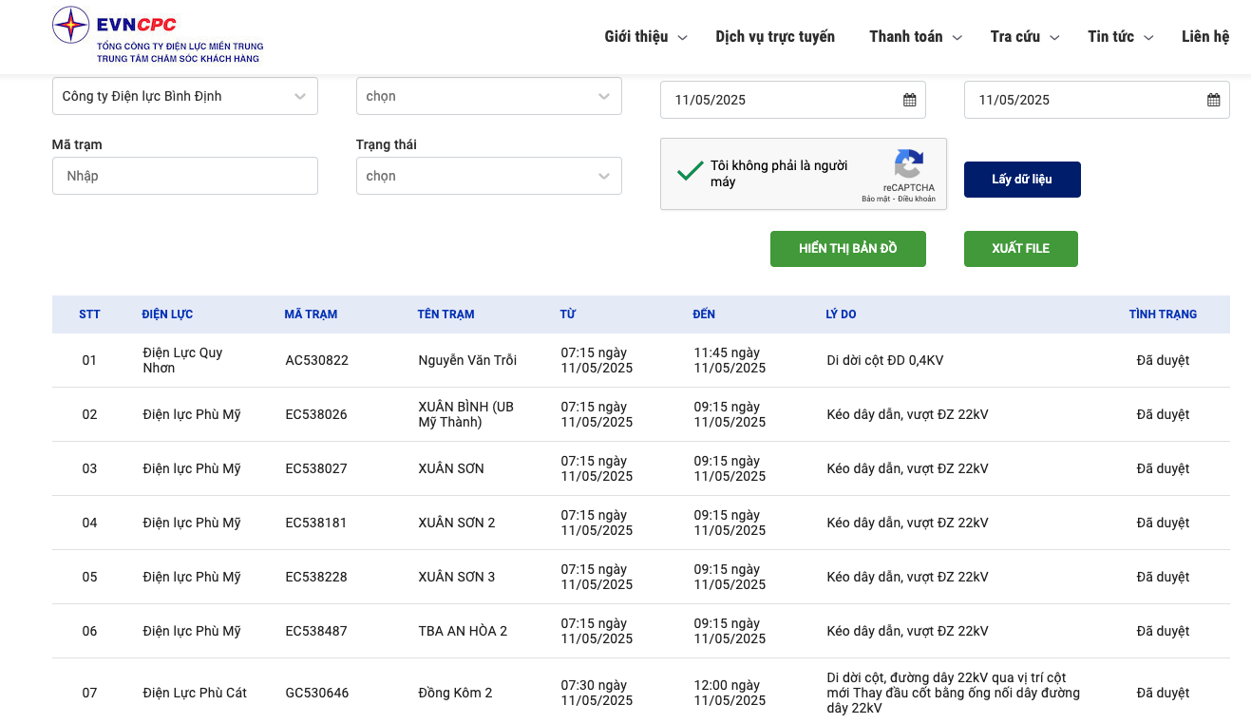The height and width of the screenshot is (724, 1251).
Task: Expand the Công ty Điện lực Bình Định dropdown
Action: point(184,96)
